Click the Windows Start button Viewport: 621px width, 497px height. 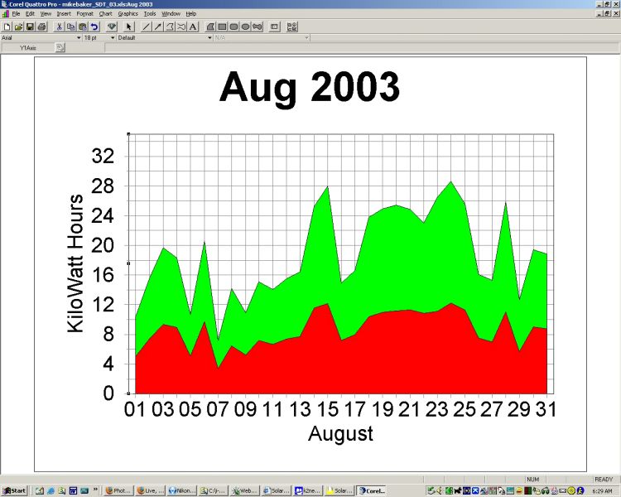14,490
